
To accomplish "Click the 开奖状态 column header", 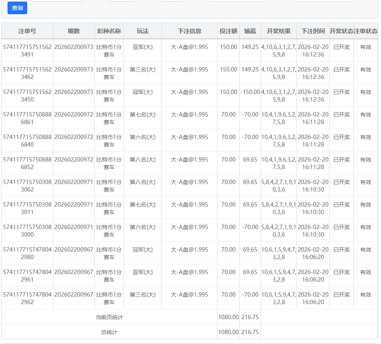I will pos(342,31).
